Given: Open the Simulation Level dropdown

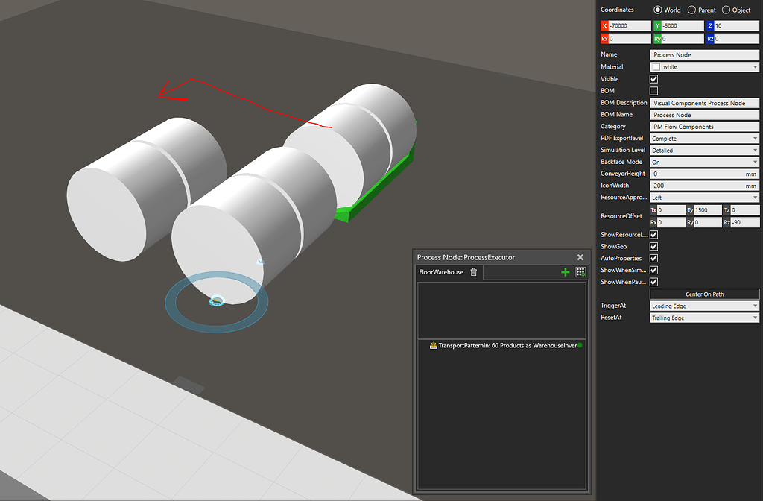Looking at the screenshot, I should click(x=704, y=151).
